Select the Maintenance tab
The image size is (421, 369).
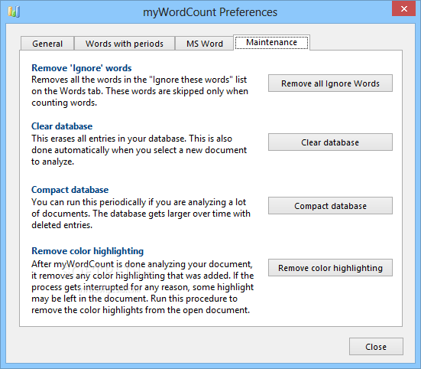[271, 43]
